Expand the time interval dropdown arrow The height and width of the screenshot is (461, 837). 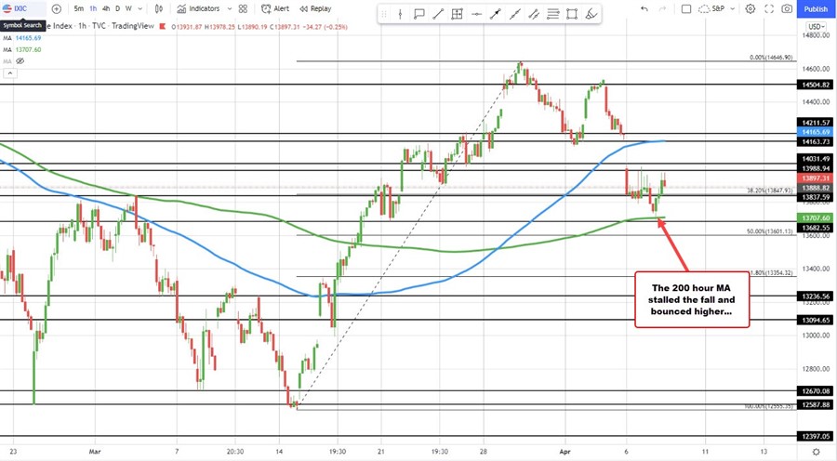(140, 8)
